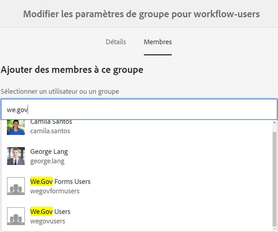
Task: Click the workflow-users dialog title
Action: click(141, 14)
